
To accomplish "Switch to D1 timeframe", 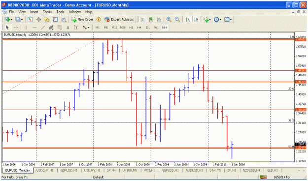I will pos(148,28).
